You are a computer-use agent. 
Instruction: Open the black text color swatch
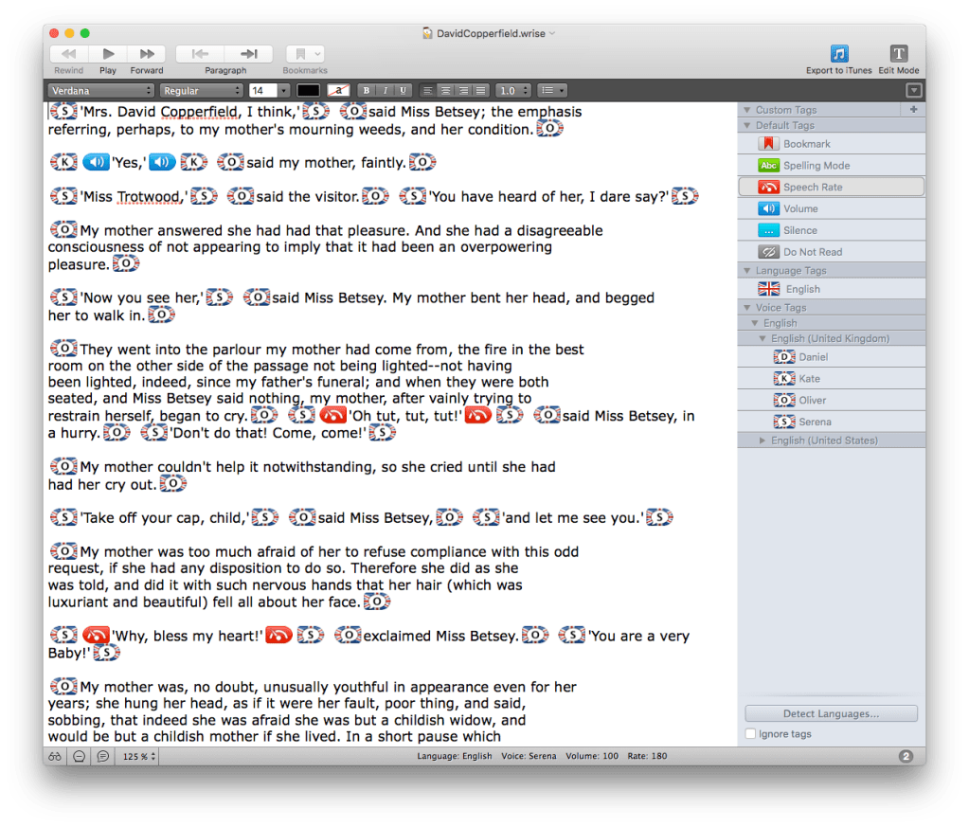coord(309,90)
